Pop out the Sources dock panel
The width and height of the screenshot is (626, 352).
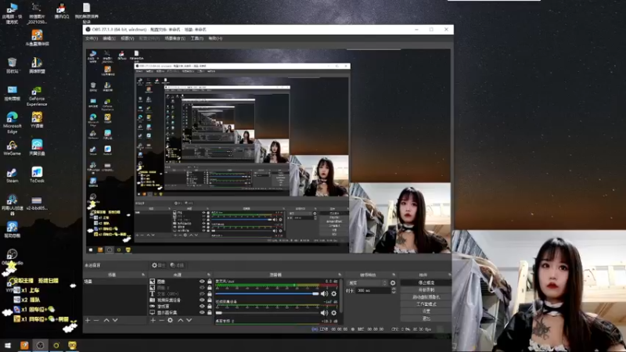pyautogui.click(x=208, y=275)
